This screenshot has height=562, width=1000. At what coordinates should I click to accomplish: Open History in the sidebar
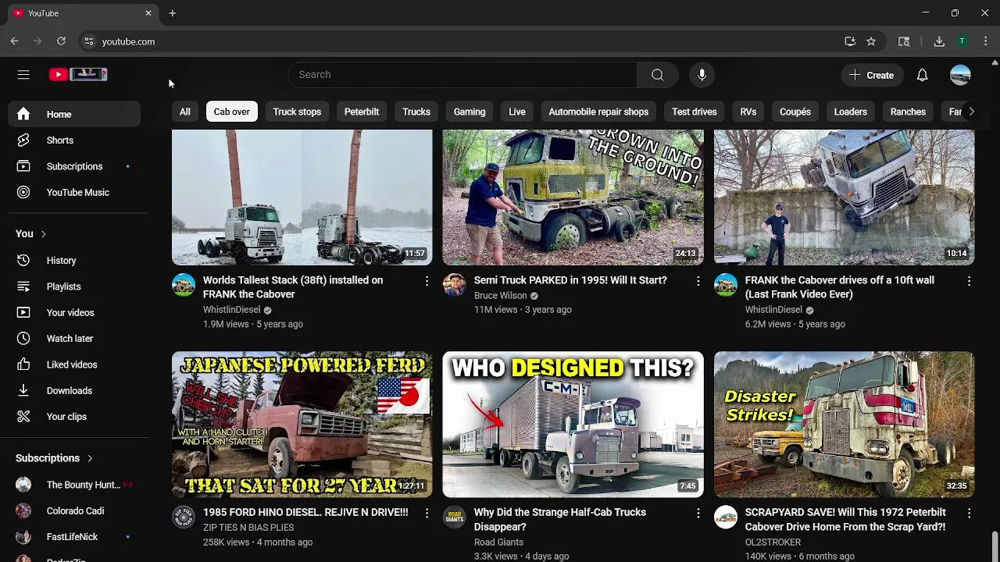click(74, 261)
